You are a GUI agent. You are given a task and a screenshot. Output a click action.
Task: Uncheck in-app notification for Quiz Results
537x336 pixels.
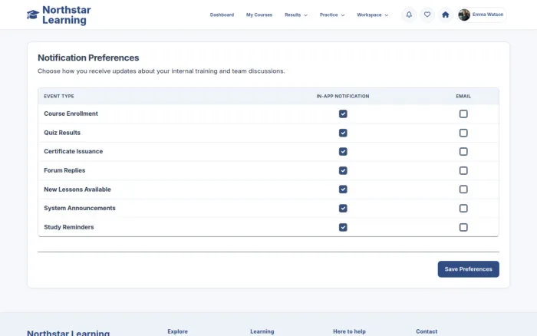pyautogui.click(x=343, y=133)
